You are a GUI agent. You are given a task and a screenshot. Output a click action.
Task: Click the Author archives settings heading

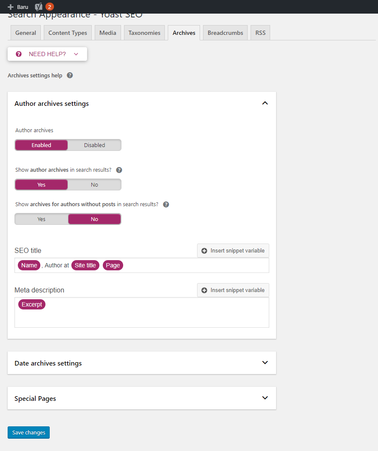point(52,104)
